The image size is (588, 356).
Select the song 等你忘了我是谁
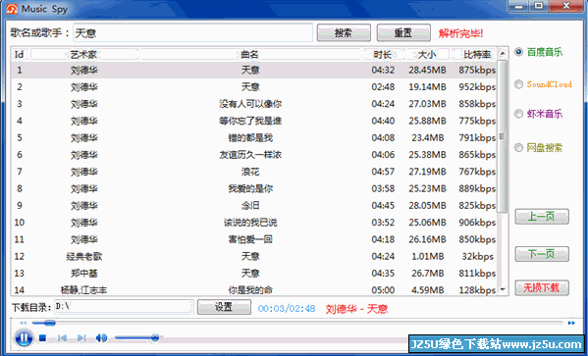250,121
